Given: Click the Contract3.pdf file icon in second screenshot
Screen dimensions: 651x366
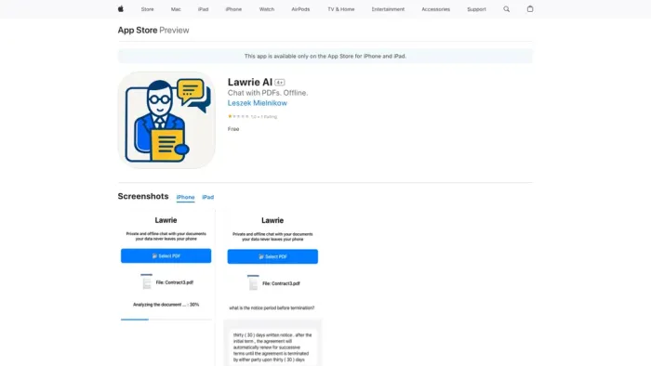Looking at the screenshot, I should point(253,282).
